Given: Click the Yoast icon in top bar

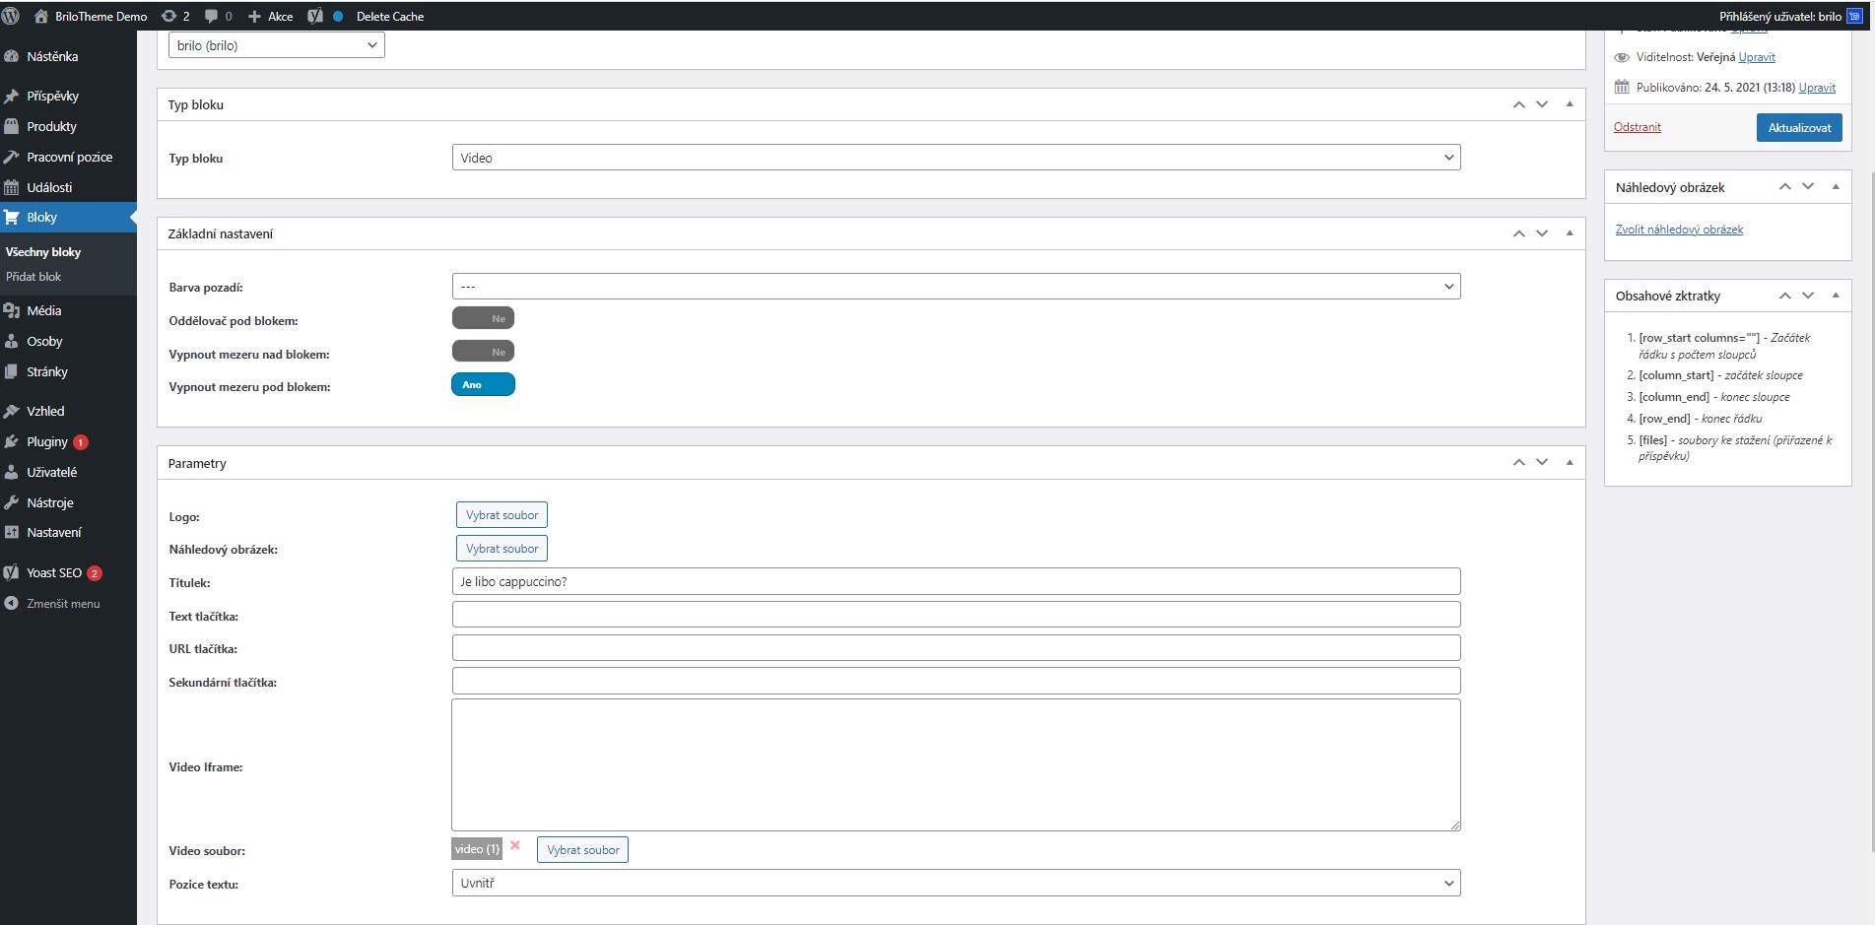Looking at the screenshot, I should point(315,16).
